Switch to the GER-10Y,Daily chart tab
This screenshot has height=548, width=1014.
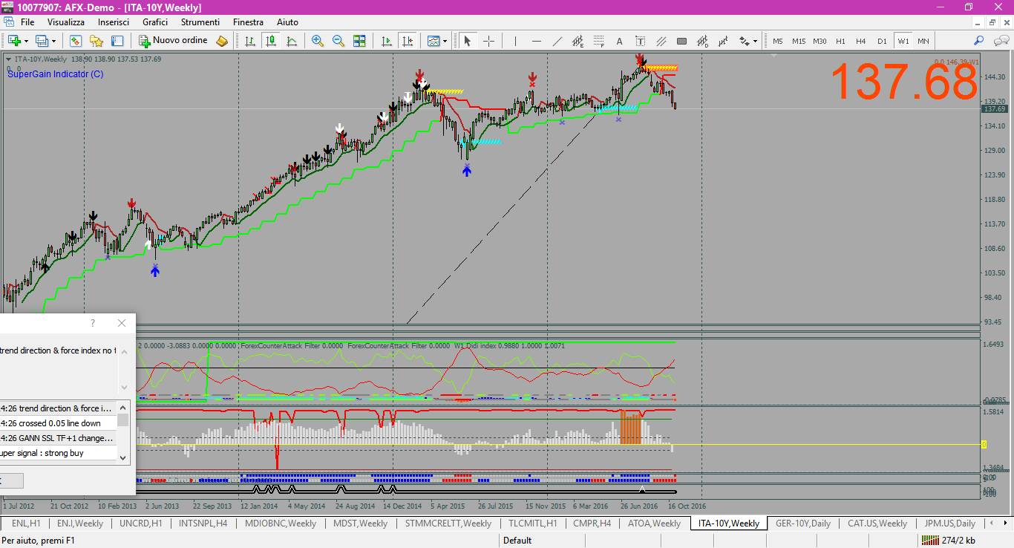click(803, 523)
